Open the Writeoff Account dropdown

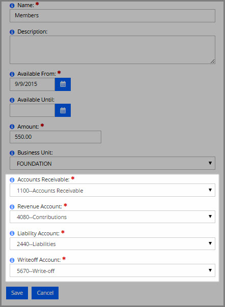[112, 270]
